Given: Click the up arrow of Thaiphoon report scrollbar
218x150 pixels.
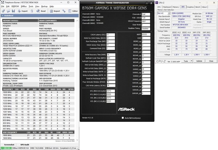Looking at the screenshot, I should (x=77, y=21).
